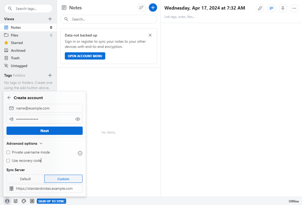Open the sort and display options icon
Screen dimensions: 302x205
[x=141, y=8]
